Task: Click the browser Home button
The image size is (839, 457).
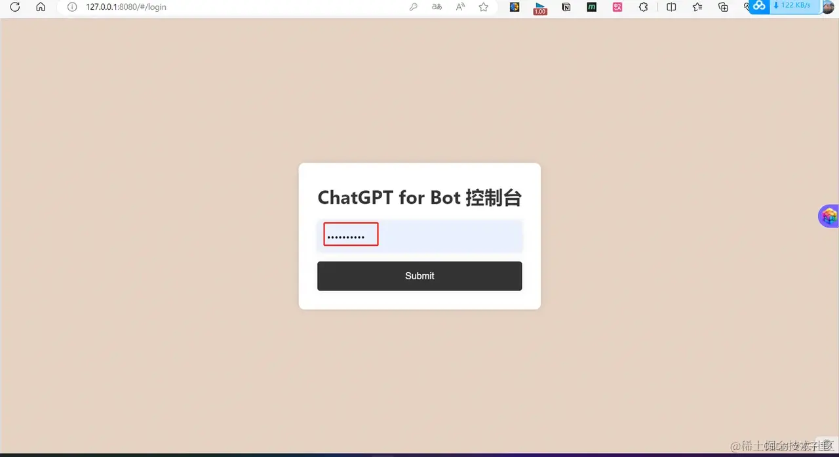Action: (41, 7)
